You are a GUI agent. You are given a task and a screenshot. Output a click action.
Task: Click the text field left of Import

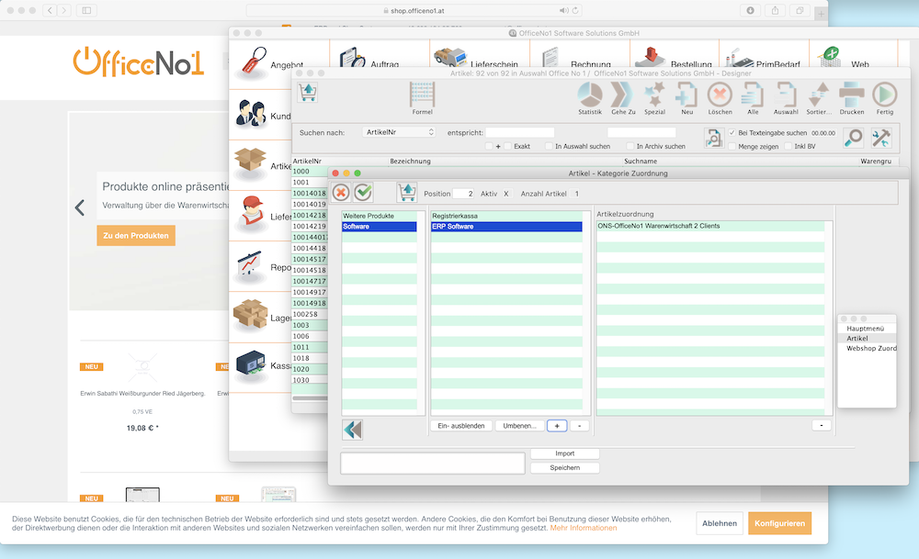(433, 463)
